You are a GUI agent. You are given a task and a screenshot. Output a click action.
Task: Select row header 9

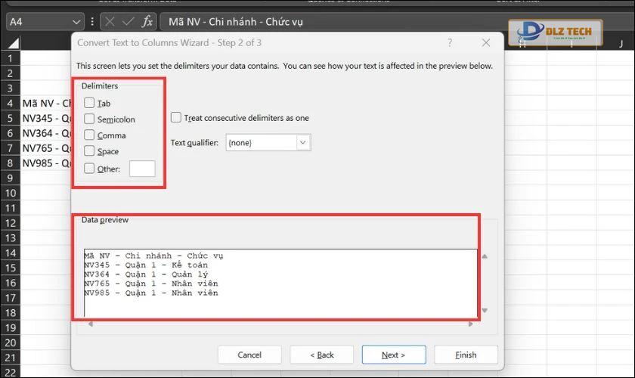pyautogui.click(x=10, y=178)
